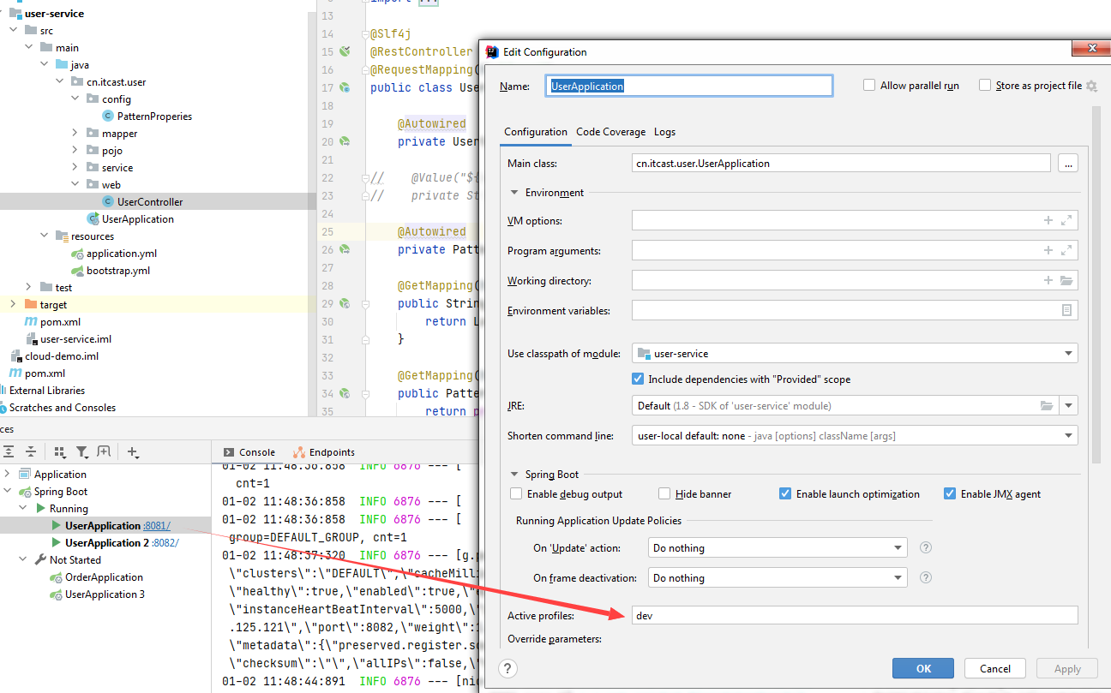Click edit icon in Environment variables field
Viewport: 1111px width, 693px height.
click(1067, 310)
